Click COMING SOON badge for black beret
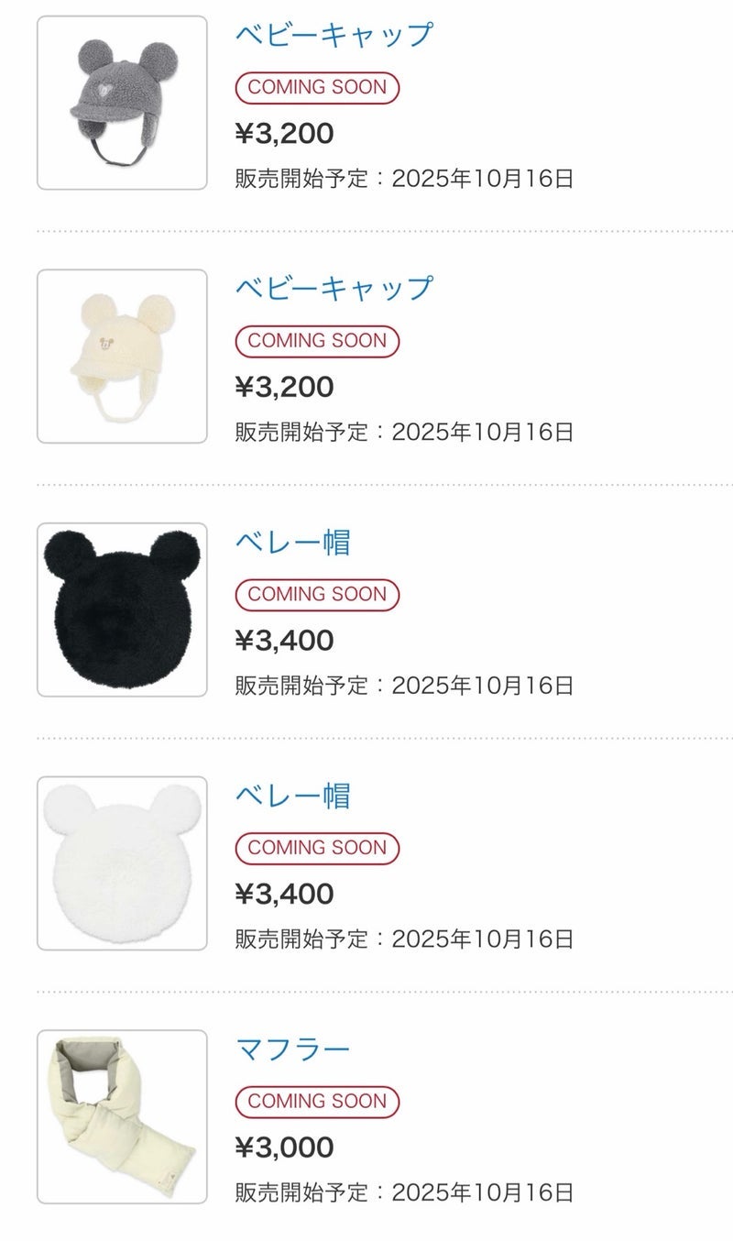The height and width of the screenshot is (1241, 733). [x=317, y=594]
